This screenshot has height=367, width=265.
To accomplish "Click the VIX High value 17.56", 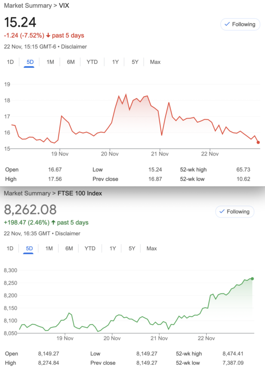I will click(55, 179).
